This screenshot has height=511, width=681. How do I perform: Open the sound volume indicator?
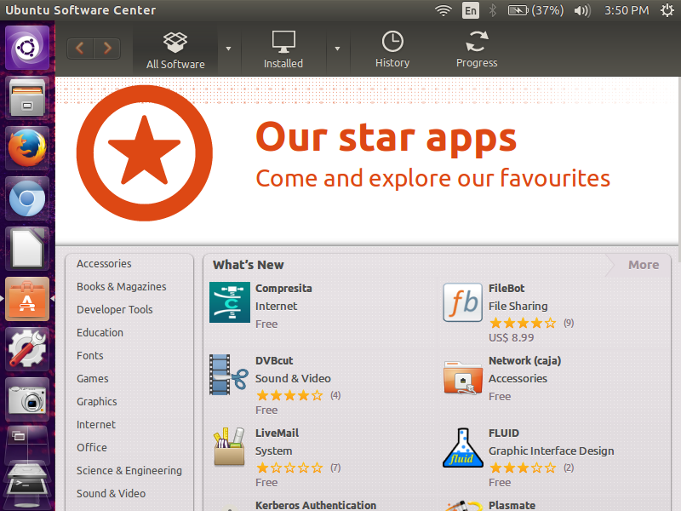(x=582, y=10)
